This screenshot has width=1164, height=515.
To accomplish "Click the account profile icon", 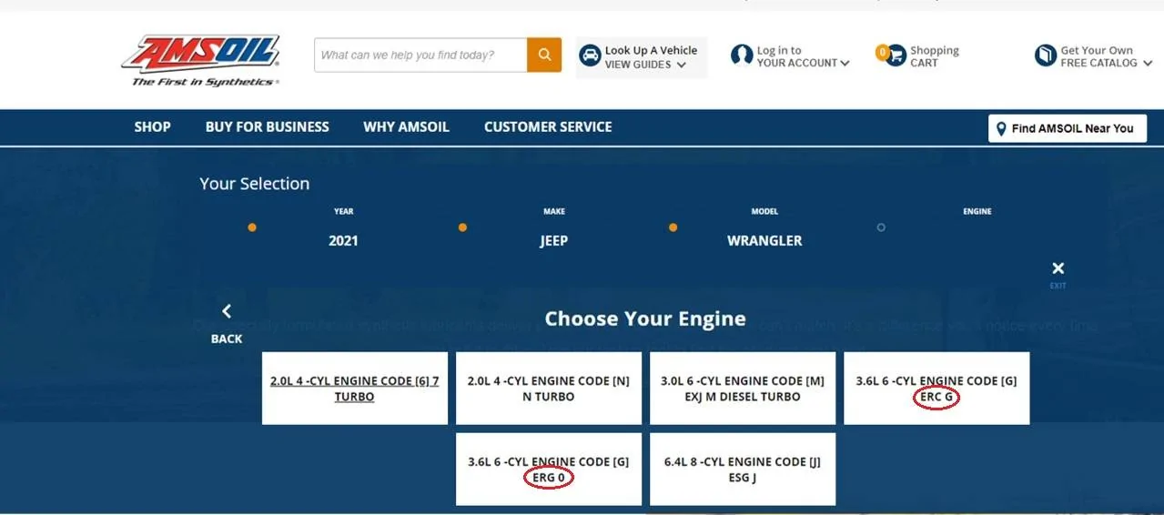I will 742,56.
